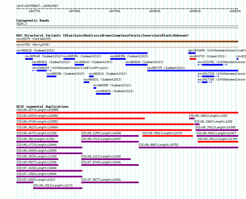The height and width of the screenshot is (199, 246).
Task: Click the nsv969101 (Sudmant2013) label
Action: pyautogui.click(x=103, y=79)
